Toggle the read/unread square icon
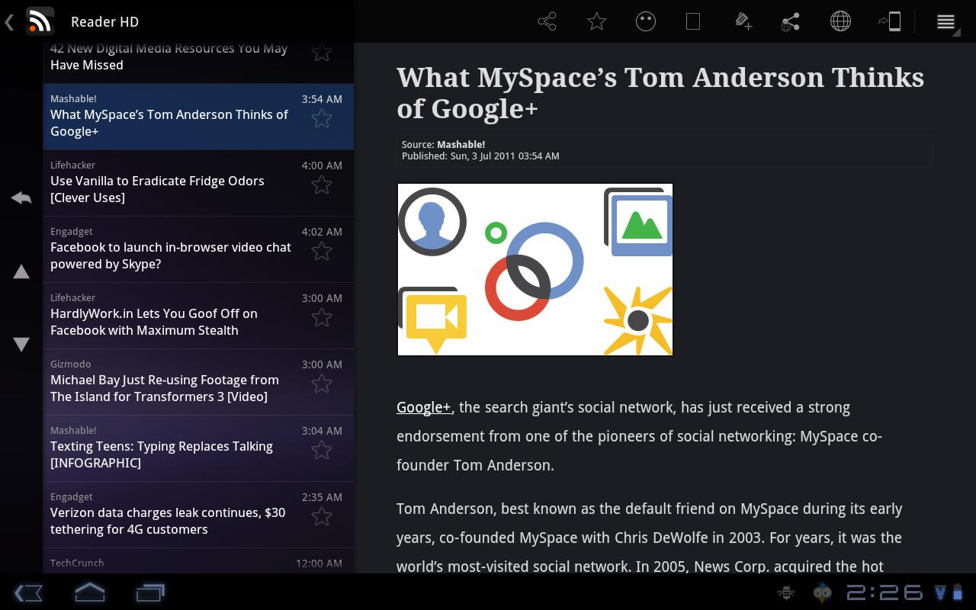 tap(693, 21)
